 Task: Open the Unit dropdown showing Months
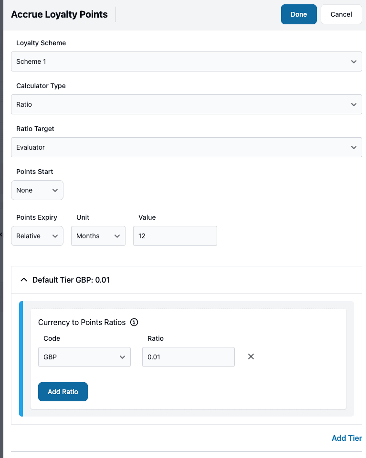coord(98,235)
